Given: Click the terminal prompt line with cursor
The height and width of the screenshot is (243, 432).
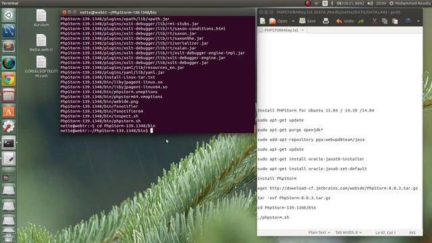Looking at the screenshot, I should 107,130.
